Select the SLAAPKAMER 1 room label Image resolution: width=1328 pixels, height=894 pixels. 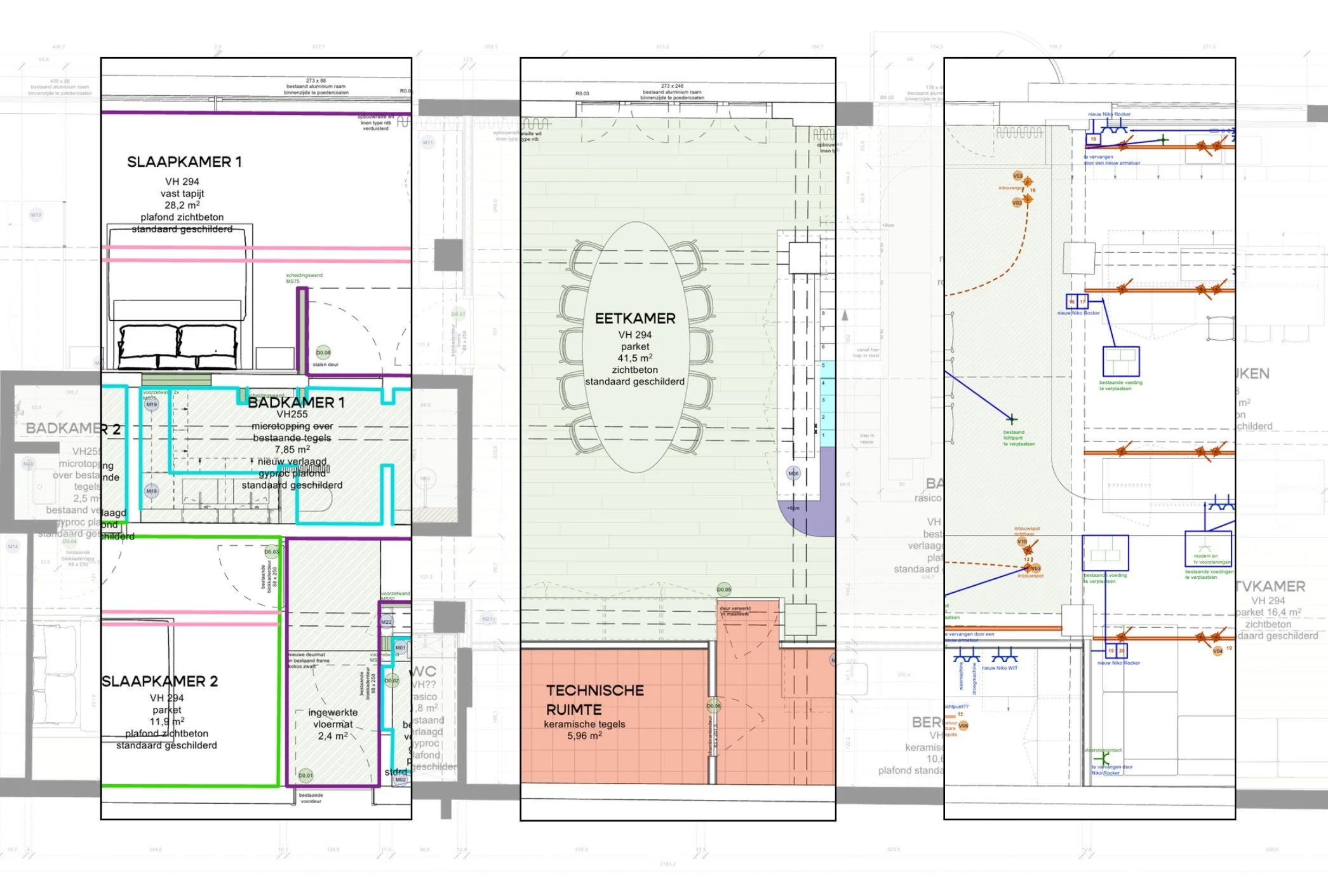pos(184,162)
